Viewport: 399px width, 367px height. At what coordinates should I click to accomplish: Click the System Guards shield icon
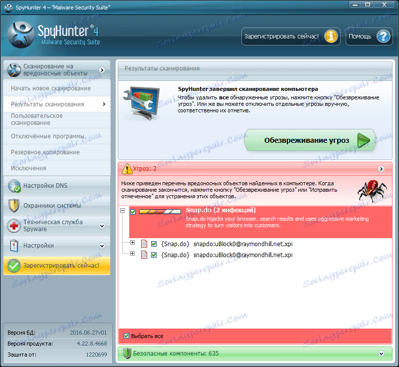tap(14, 206)
